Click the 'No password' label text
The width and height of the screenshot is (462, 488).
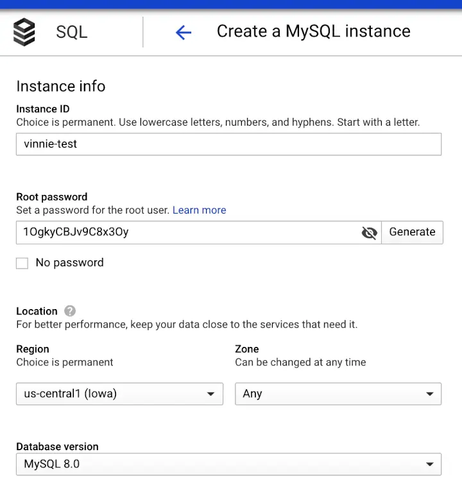coord(69,263)
